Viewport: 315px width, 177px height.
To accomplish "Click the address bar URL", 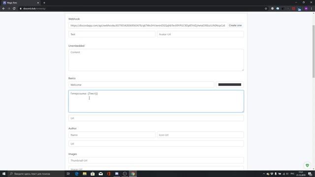I will click(34, 9).
